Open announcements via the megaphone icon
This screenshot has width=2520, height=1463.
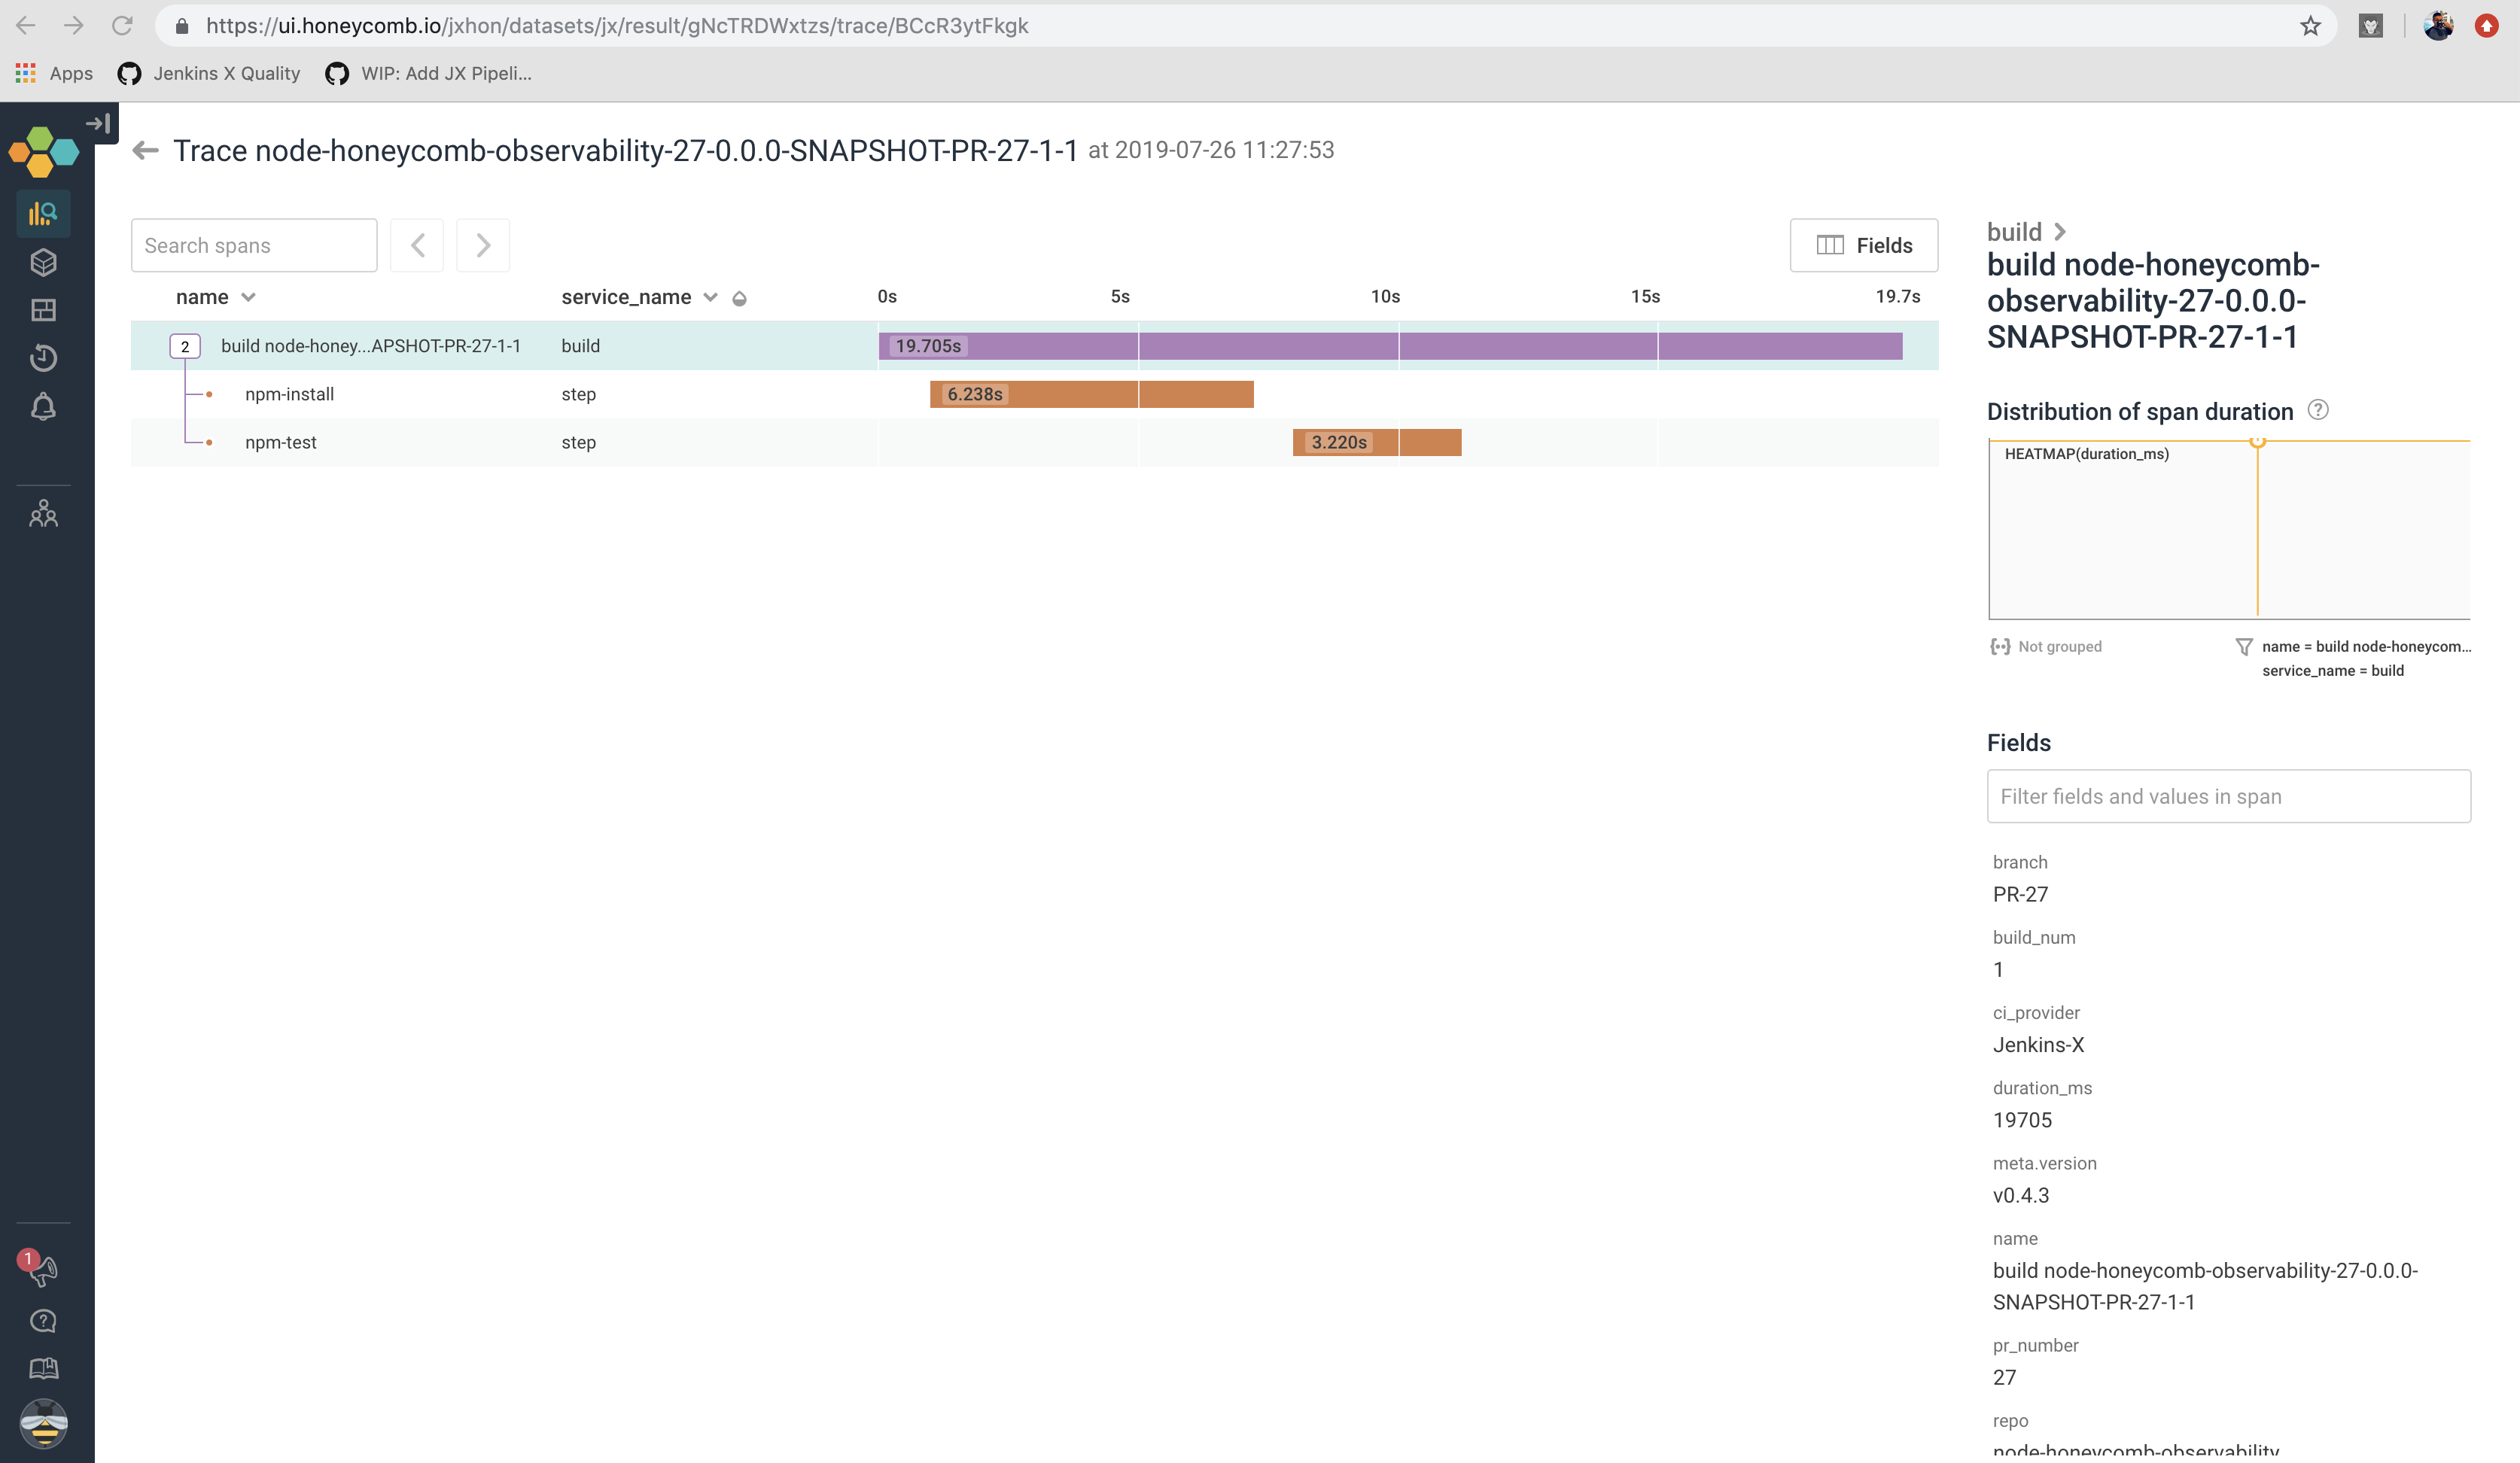click(x=44, y=1271)
